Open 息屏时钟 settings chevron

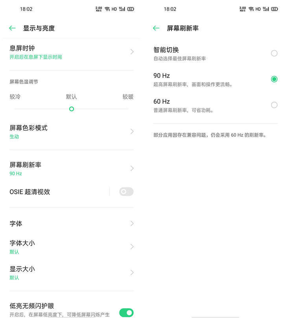point(132,52)
